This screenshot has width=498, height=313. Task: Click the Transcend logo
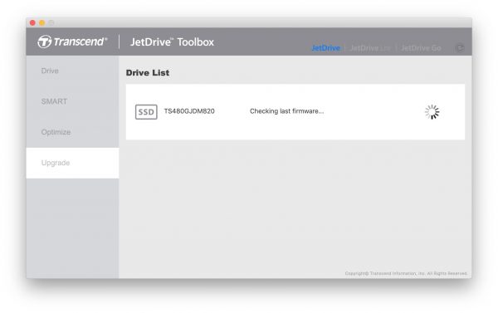point(72,42)
